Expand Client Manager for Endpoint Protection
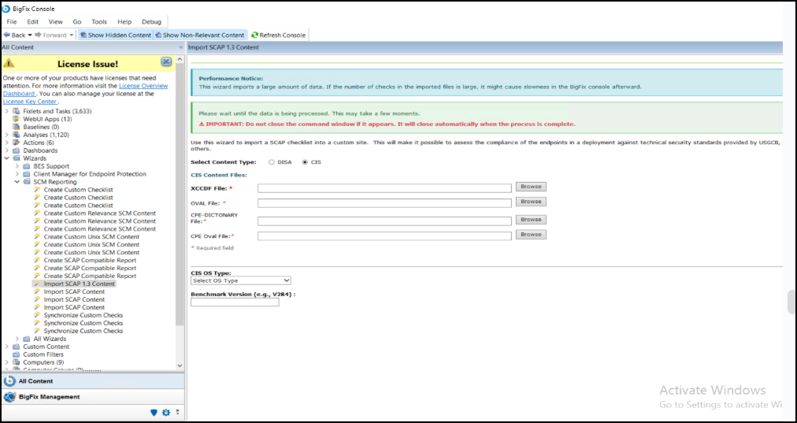 (17, 174)
